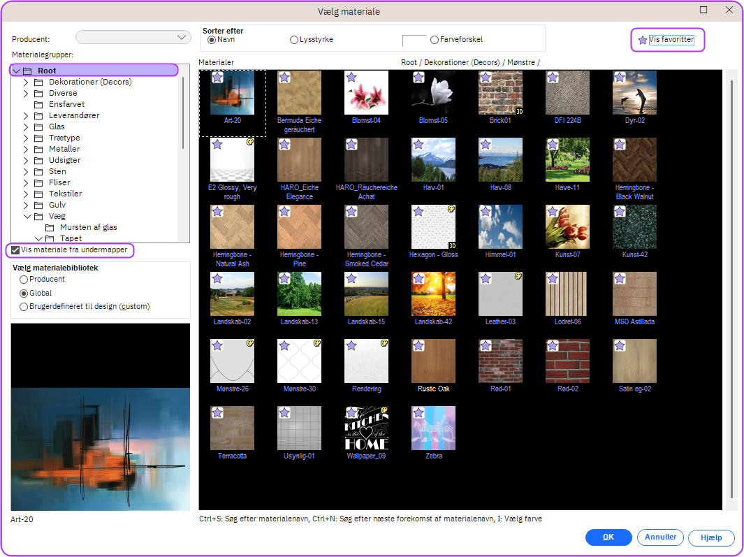This screenshot has height=557, width=744.
Task: Click the favorite star on Rustic Oak
Action: click(x=418, y=346)
